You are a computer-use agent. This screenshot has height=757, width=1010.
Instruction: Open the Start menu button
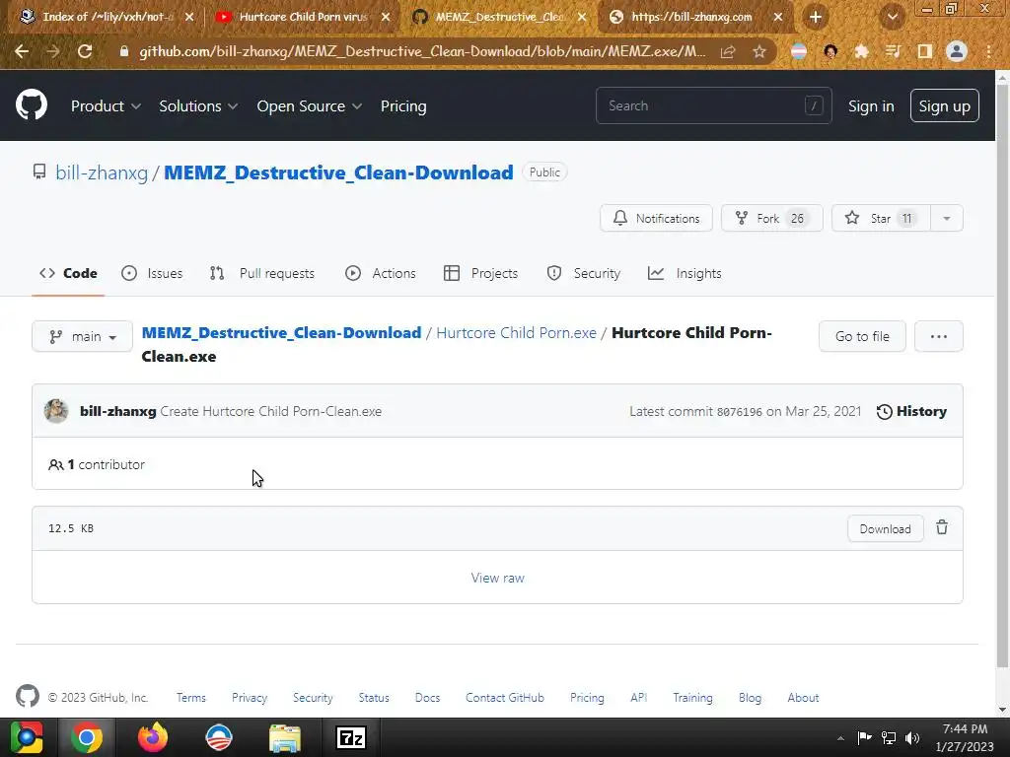pyautogui.click(x=26, y=737)
